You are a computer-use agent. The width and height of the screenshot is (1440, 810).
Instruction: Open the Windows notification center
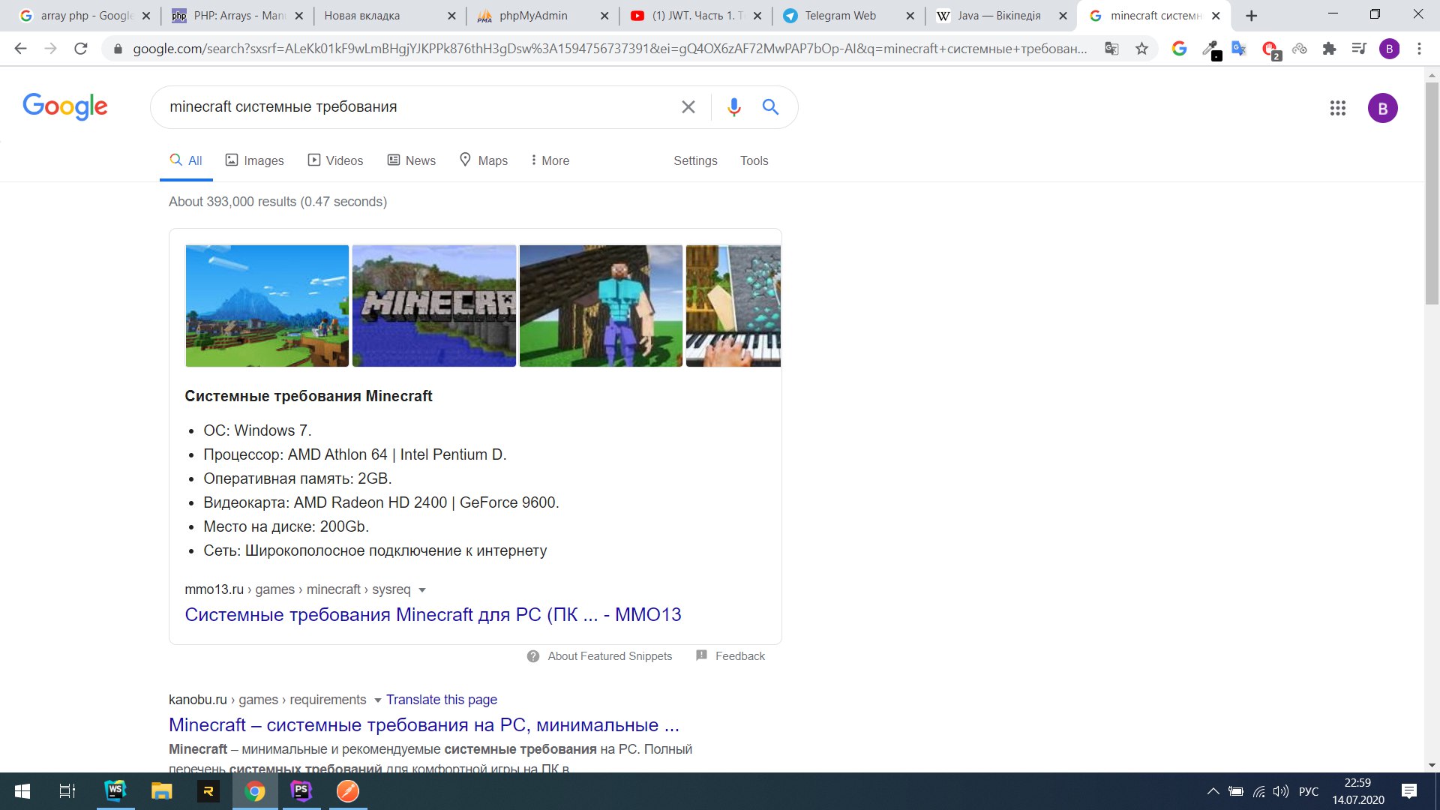(1409, 791)
